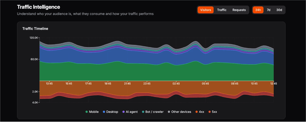
Task: Click the Traffic Timeline chart title
Action: pyautogui.click(x=35, y=28)
